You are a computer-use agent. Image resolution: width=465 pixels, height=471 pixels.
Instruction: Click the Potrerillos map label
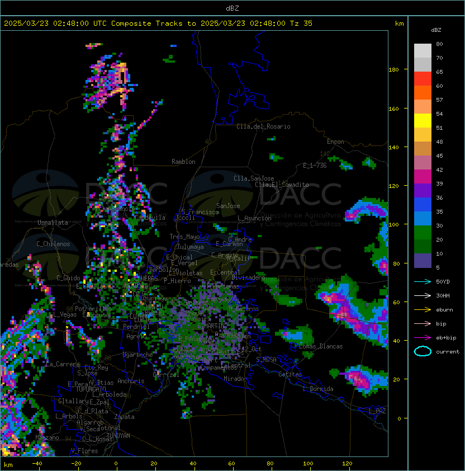point(93,309)
